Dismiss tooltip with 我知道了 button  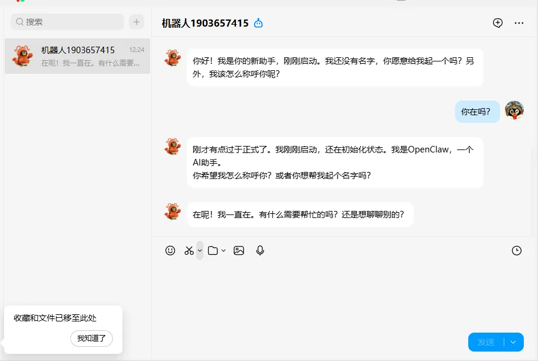coord(91,339)
